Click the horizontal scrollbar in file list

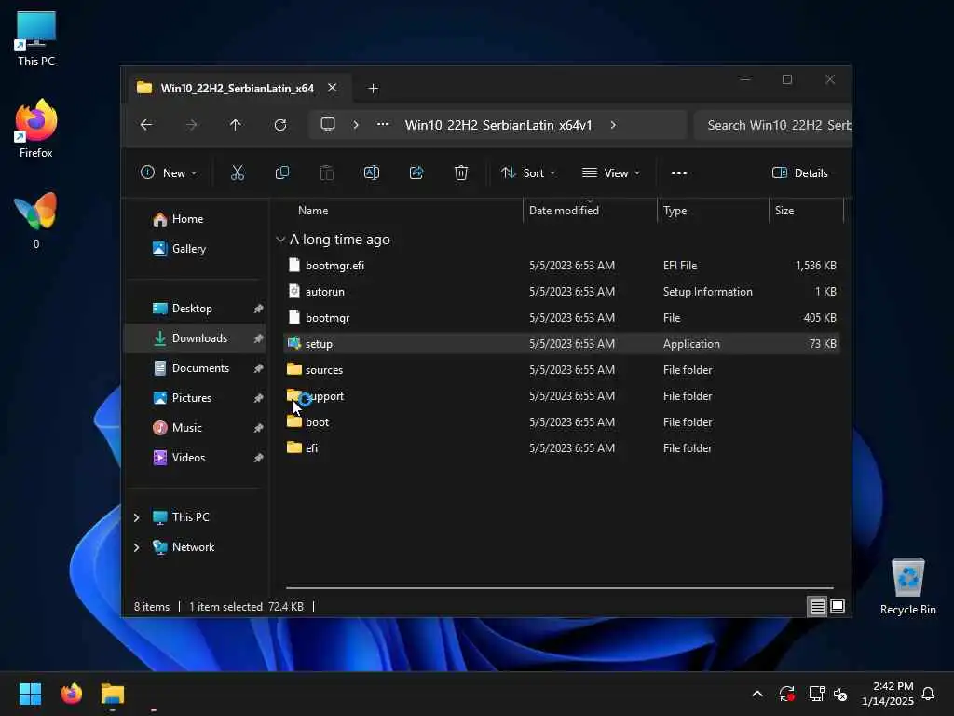tap(559, 588)
